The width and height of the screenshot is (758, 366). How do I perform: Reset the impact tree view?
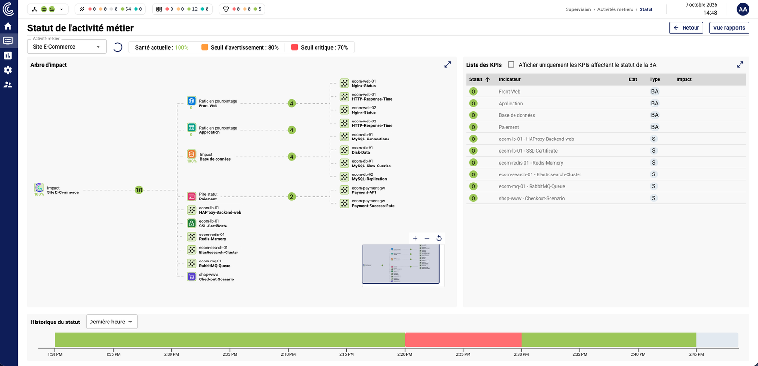pyautogui.click(x=439, y=238)
